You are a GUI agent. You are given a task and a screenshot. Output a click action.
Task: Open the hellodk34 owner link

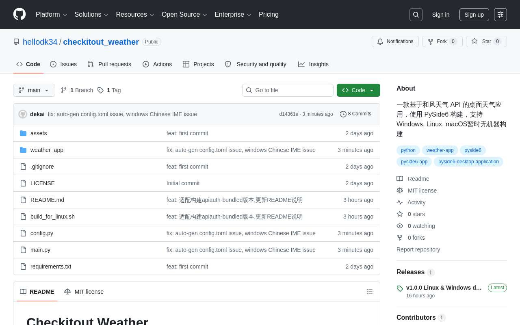pyautogui.click(x=40, y=42)
